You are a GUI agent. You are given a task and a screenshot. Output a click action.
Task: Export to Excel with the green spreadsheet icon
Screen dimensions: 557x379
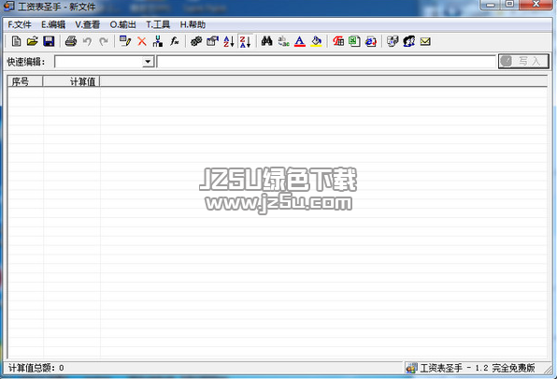tap(354, 41)
